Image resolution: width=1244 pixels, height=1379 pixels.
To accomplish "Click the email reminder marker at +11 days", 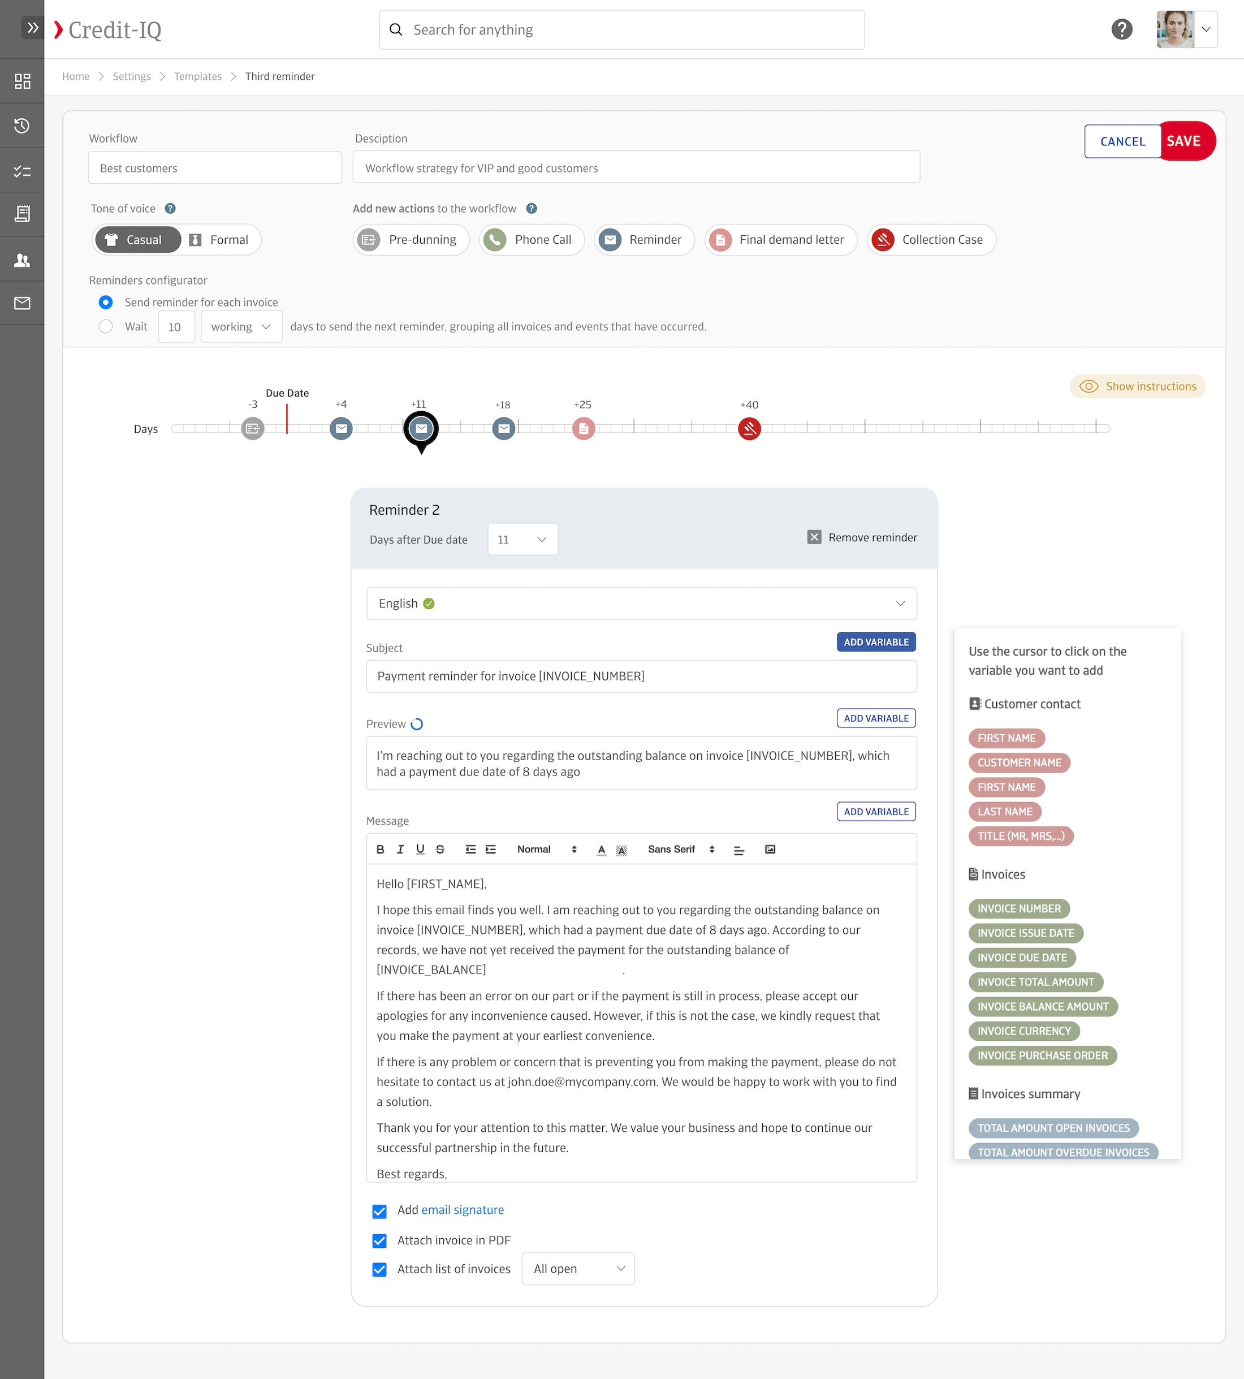I will tap(421, 428).
